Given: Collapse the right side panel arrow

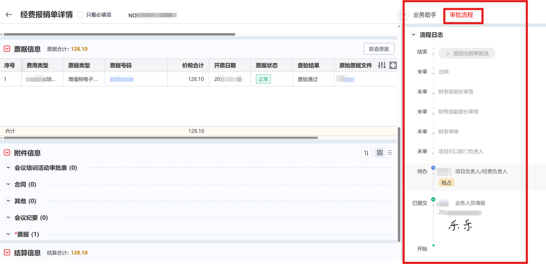Looking at the screenshot, I should pyautogui.click(x=404, y=15).
